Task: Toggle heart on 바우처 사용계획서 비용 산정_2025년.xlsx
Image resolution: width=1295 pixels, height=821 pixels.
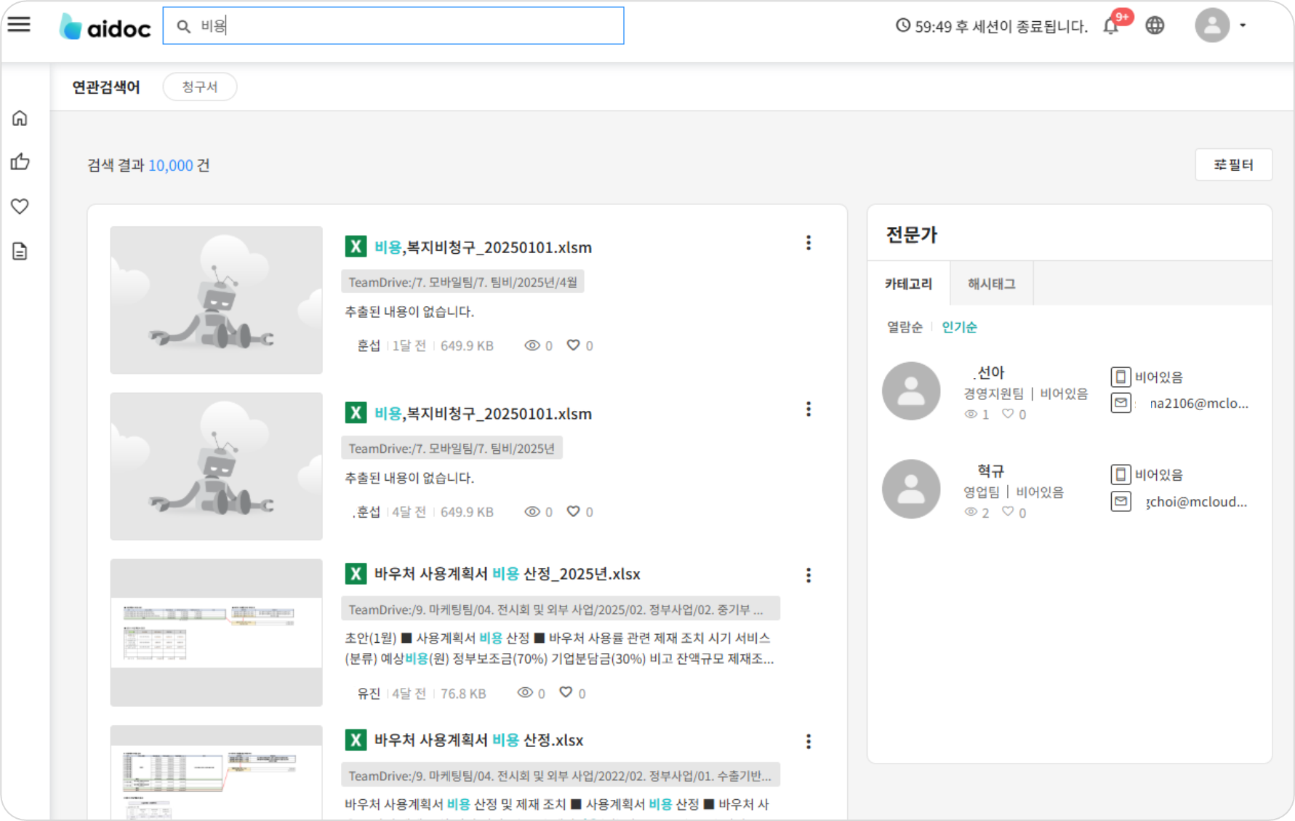Action: pos(566,693)
